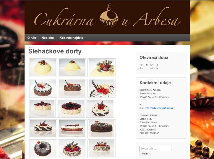The height and width of the screenshot is (159, 214).
Task: Open white cake with zebra chocolate base
Action: click(x=100, y=108)
